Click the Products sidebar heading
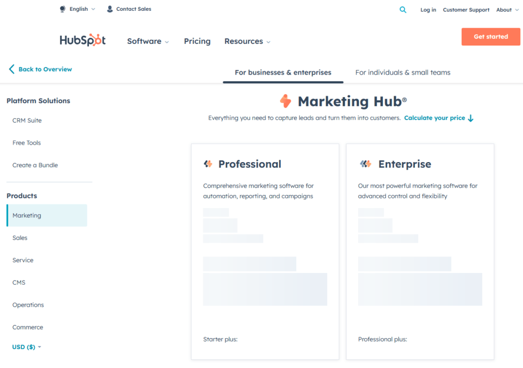Screen dimensions: 523x368 (x=21, y=196)
